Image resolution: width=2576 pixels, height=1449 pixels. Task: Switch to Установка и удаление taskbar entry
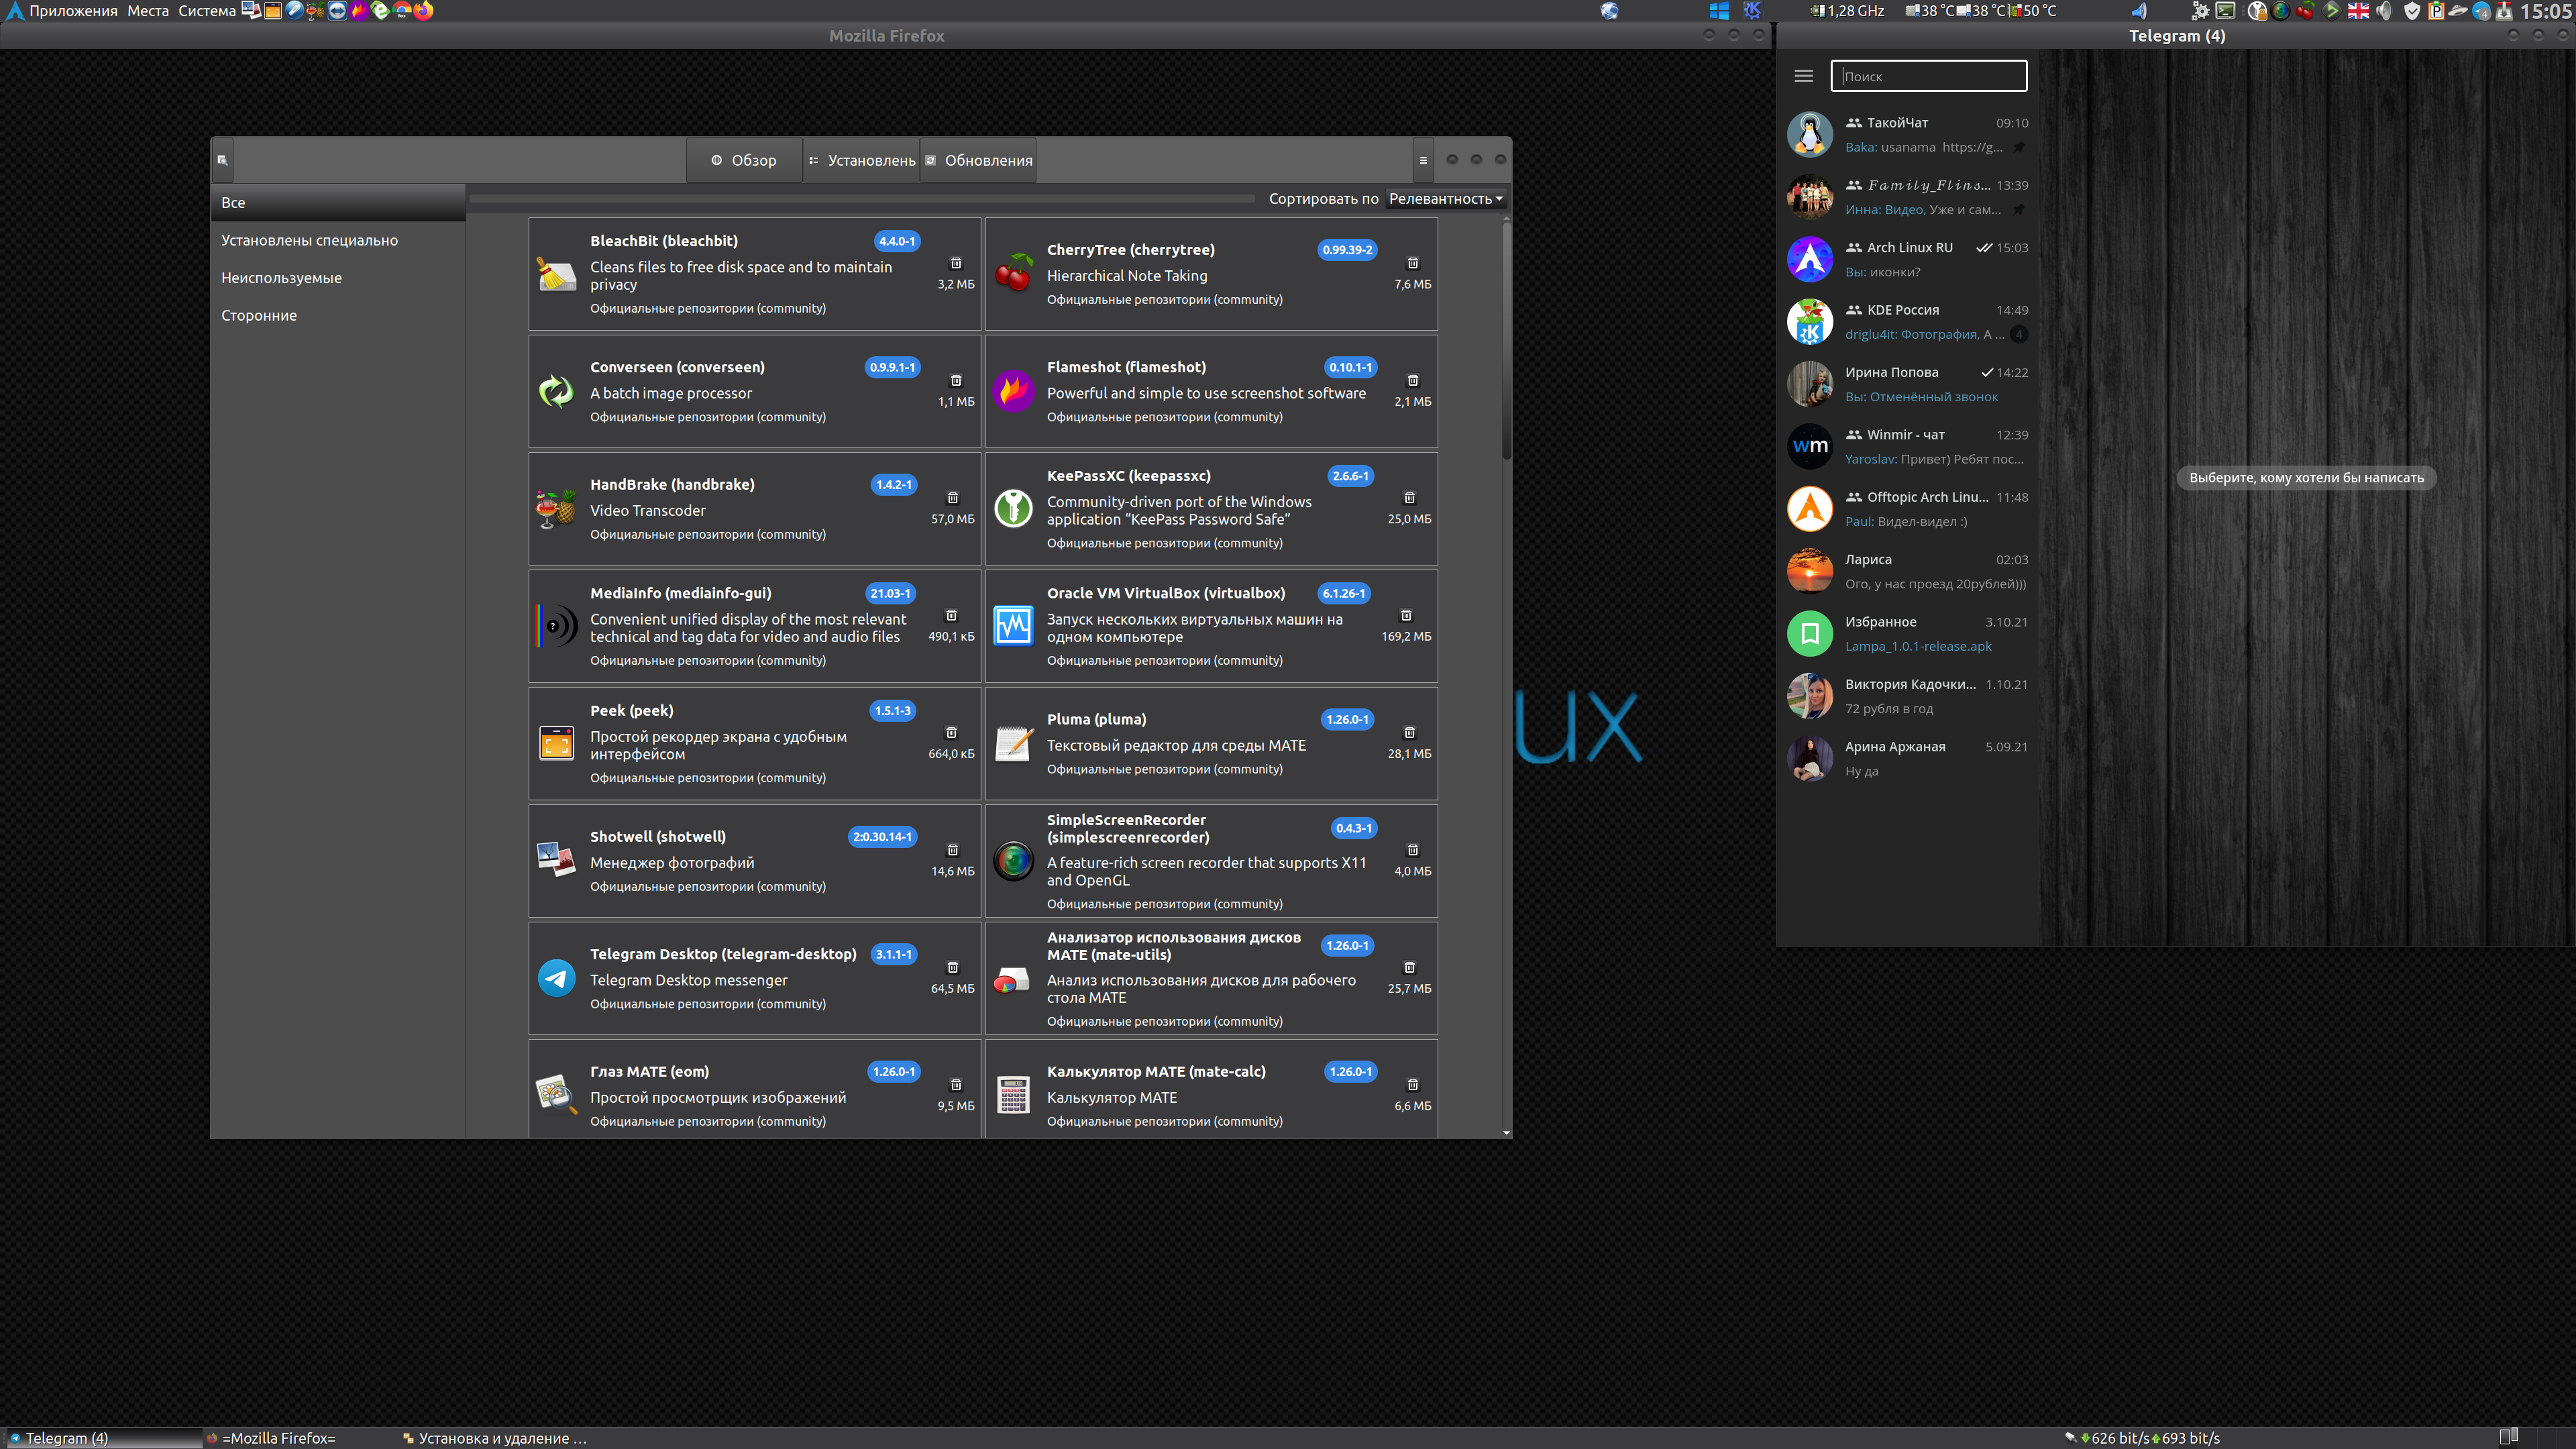[x=497, y=1438]
